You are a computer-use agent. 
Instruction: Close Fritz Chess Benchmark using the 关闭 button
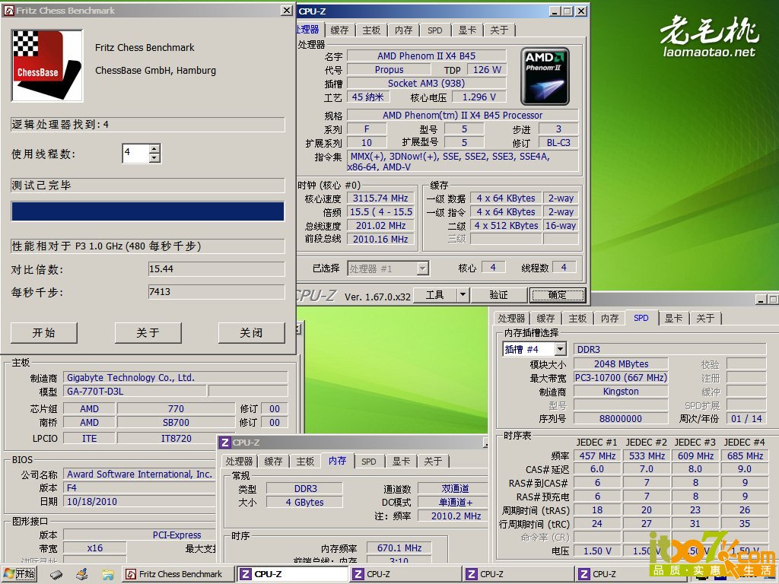(251, 333)
